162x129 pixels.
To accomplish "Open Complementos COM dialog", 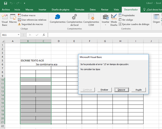I will [x=91, y=19].
